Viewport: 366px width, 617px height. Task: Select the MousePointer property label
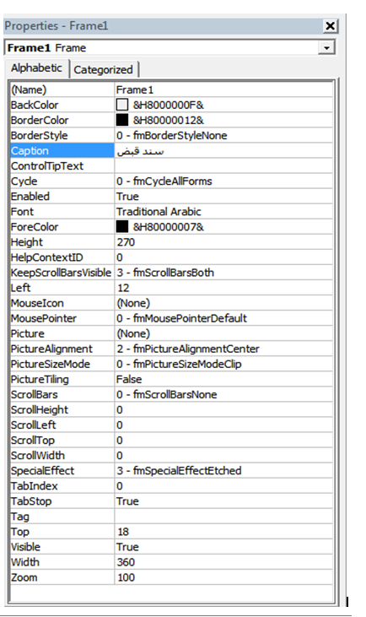click(44, 318)
